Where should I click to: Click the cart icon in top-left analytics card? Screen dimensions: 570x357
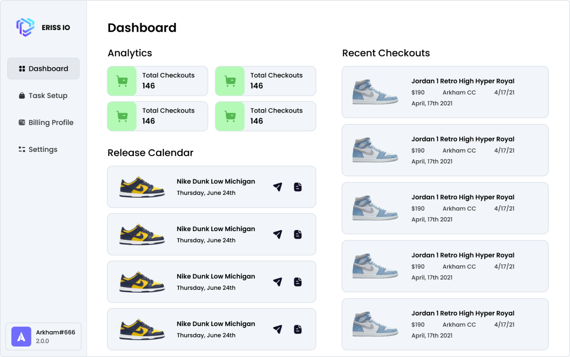(x=122, y=81)
